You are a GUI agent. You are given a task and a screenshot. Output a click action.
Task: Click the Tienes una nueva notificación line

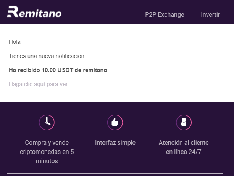pos(47,56)
